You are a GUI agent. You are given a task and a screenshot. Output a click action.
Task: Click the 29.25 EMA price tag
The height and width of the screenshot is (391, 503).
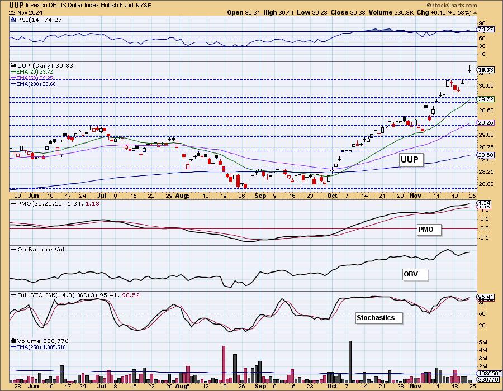coord(486,122)
